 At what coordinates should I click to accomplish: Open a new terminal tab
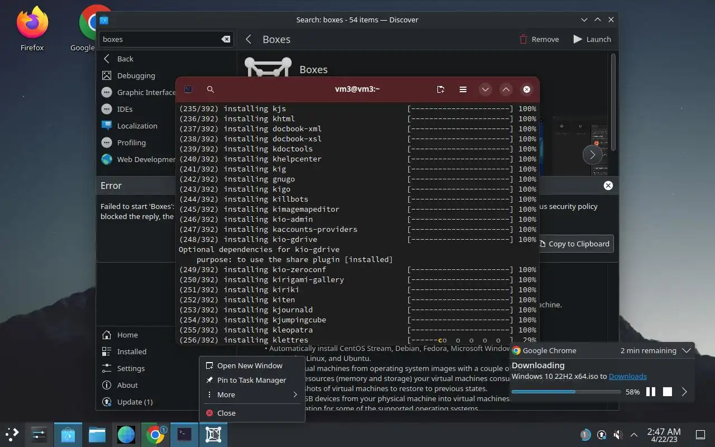tap(441, 89)
